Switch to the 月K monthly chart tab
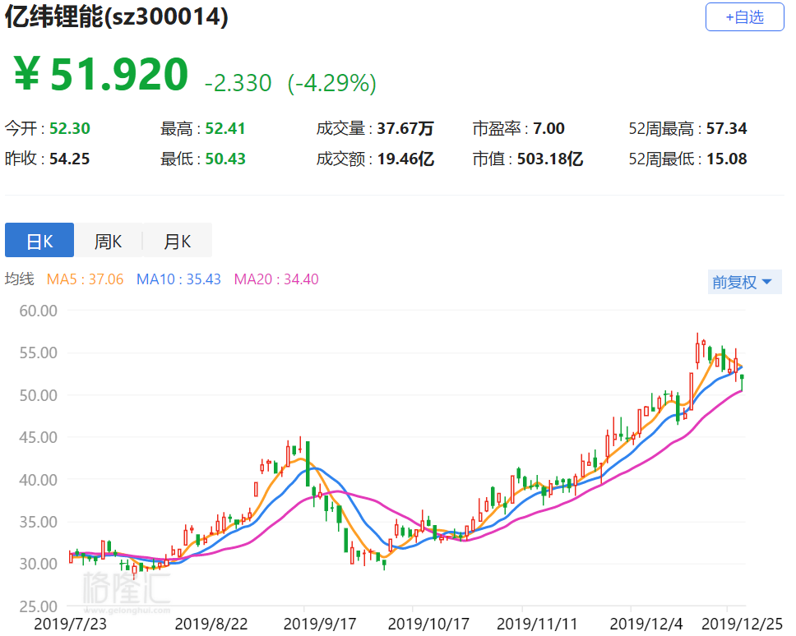The height and width of the screenshot is (636, 796). pos(177,241)
